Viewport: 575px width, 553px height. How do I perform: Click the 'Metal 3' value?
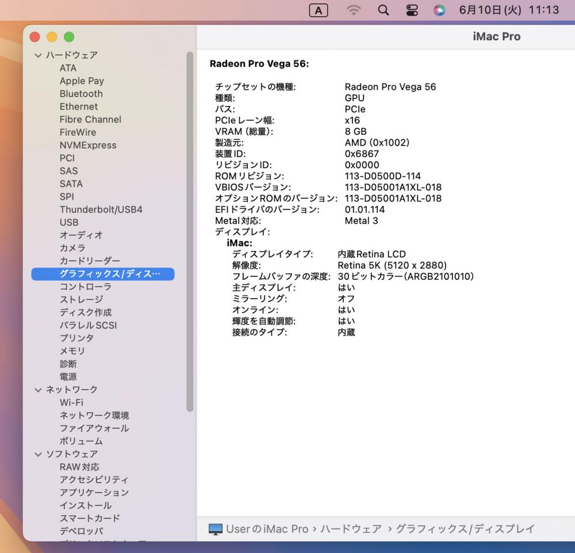361,221
